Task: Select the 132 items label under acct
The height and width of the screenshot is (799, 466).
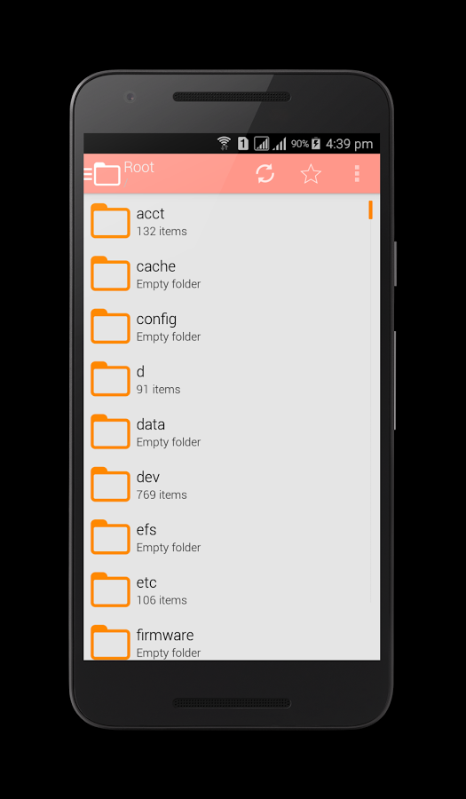Action: pyautogui.click(x=162, y=232)
